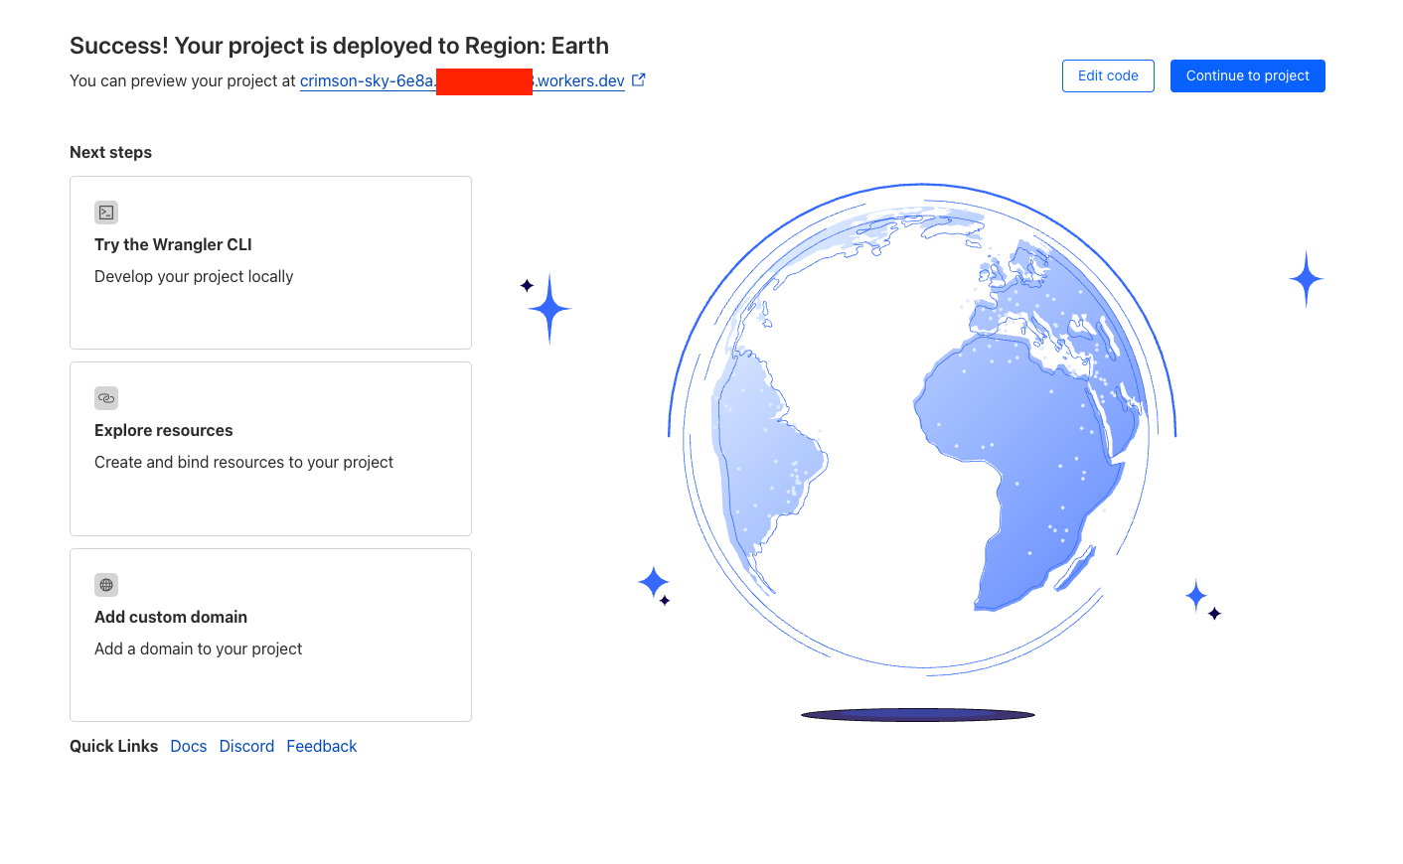Select the Add custom domain heading
The width and height of the screenshot is (1403, 864).
point(171,617)
